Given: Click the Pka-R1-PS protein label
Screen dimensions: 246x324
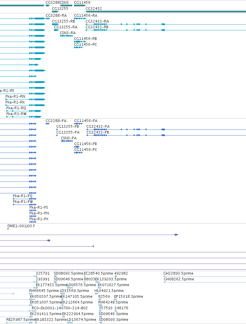Looking at the screenshot, I should 39,208.
